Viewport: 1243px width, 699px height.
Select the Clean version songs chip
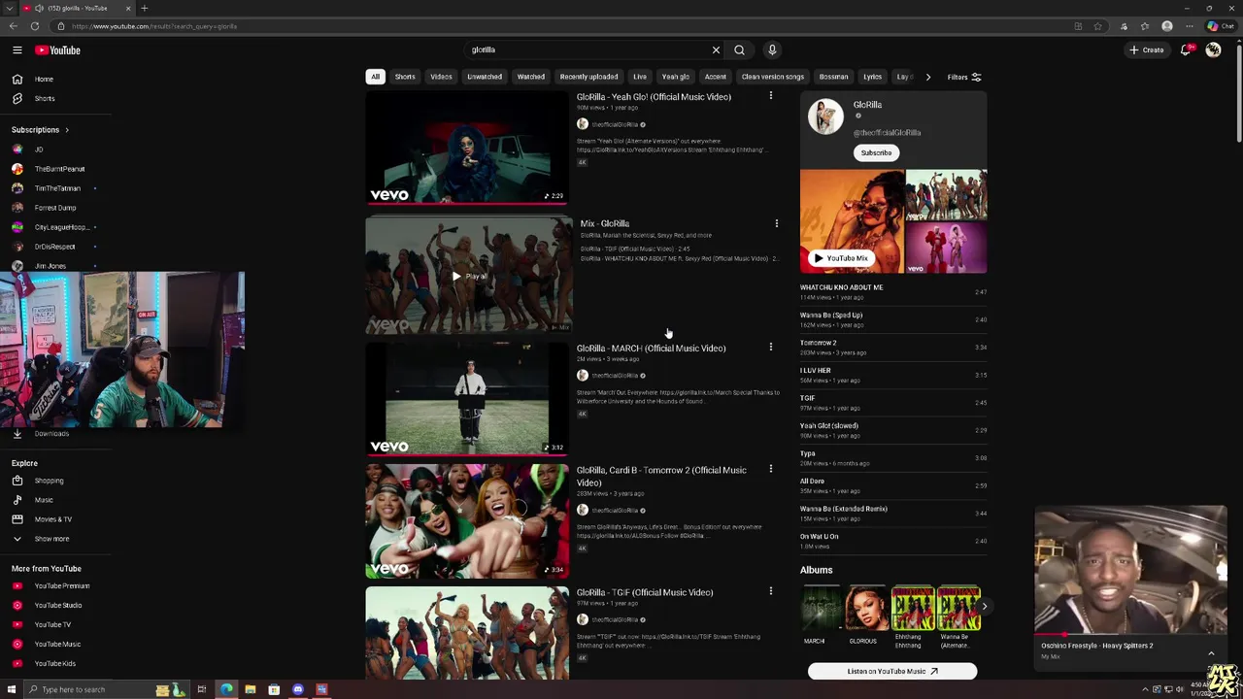773,77
